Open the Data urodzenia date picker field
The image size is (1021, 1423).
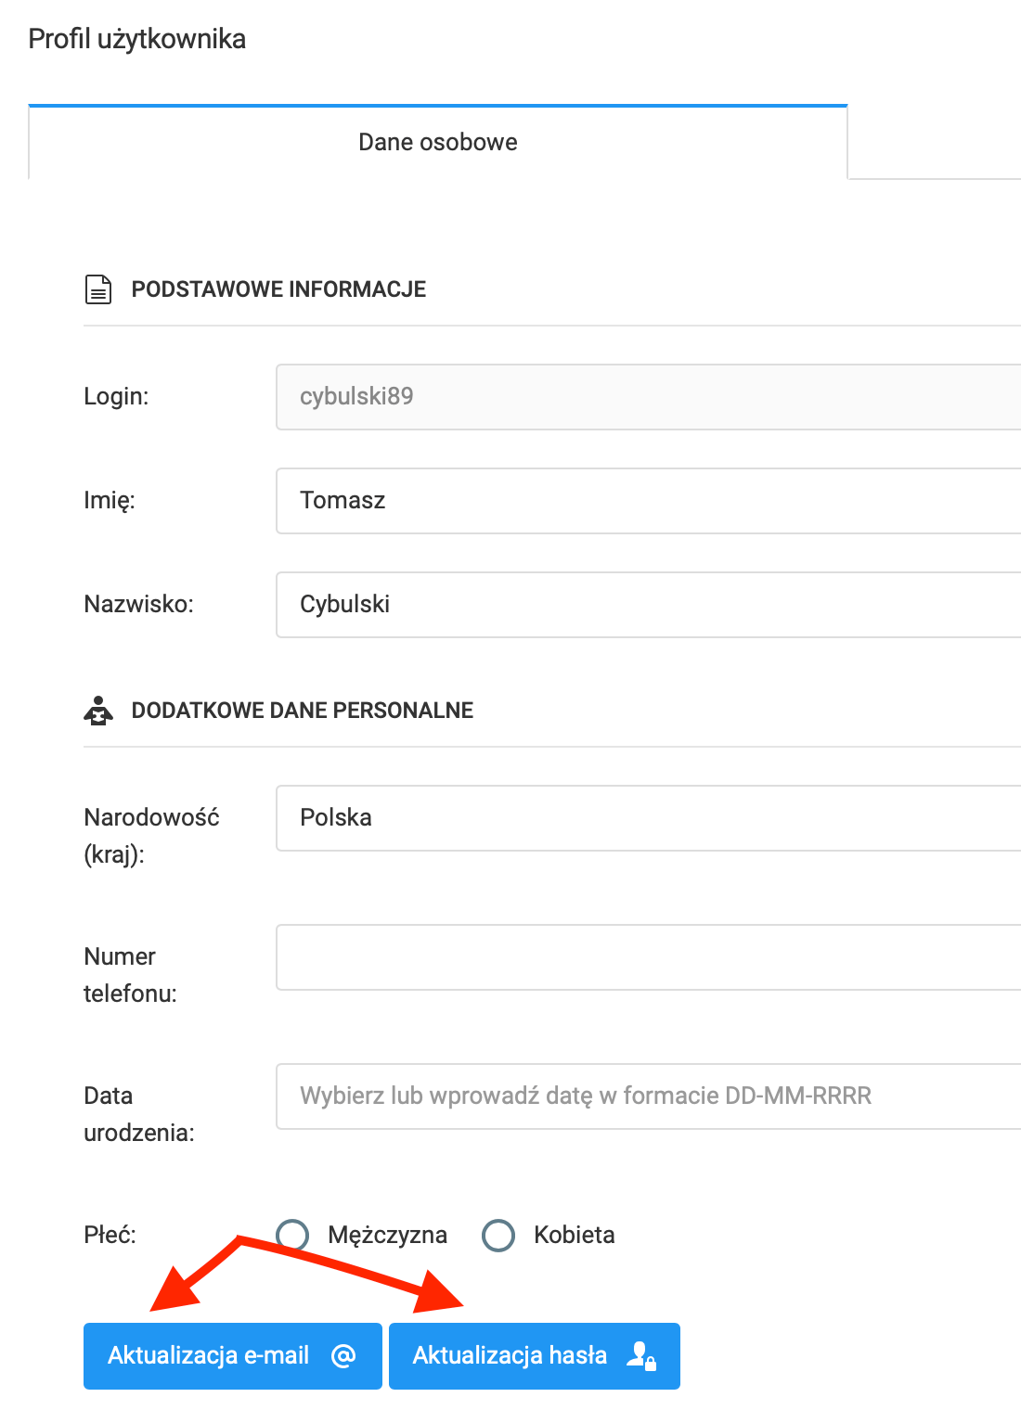point(648,1096)
